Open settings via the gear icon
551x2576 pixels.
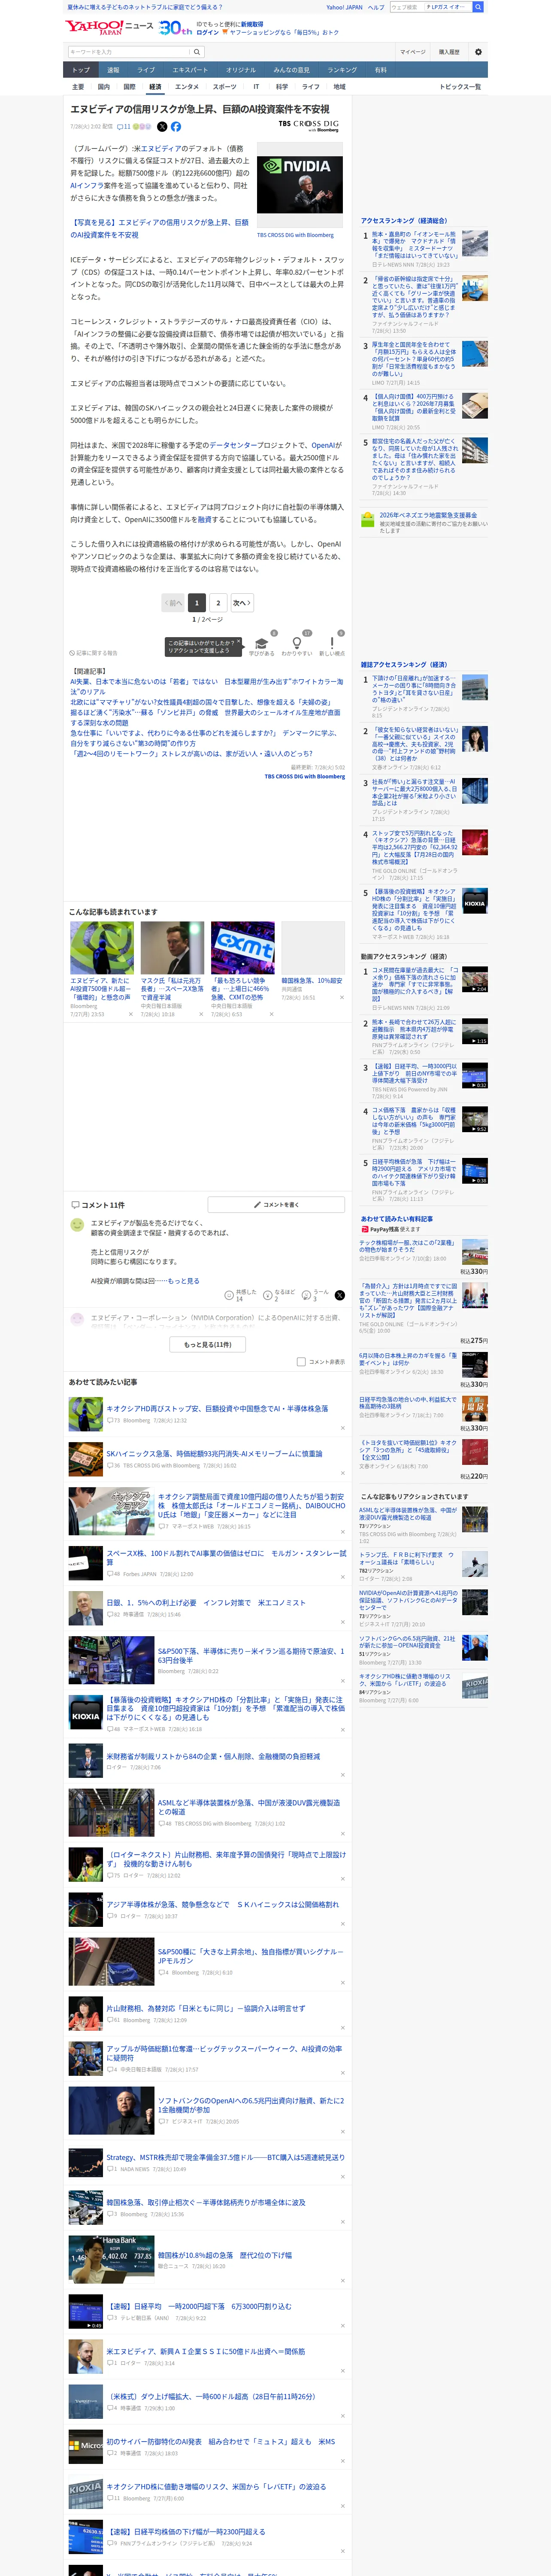coord(478,52)
